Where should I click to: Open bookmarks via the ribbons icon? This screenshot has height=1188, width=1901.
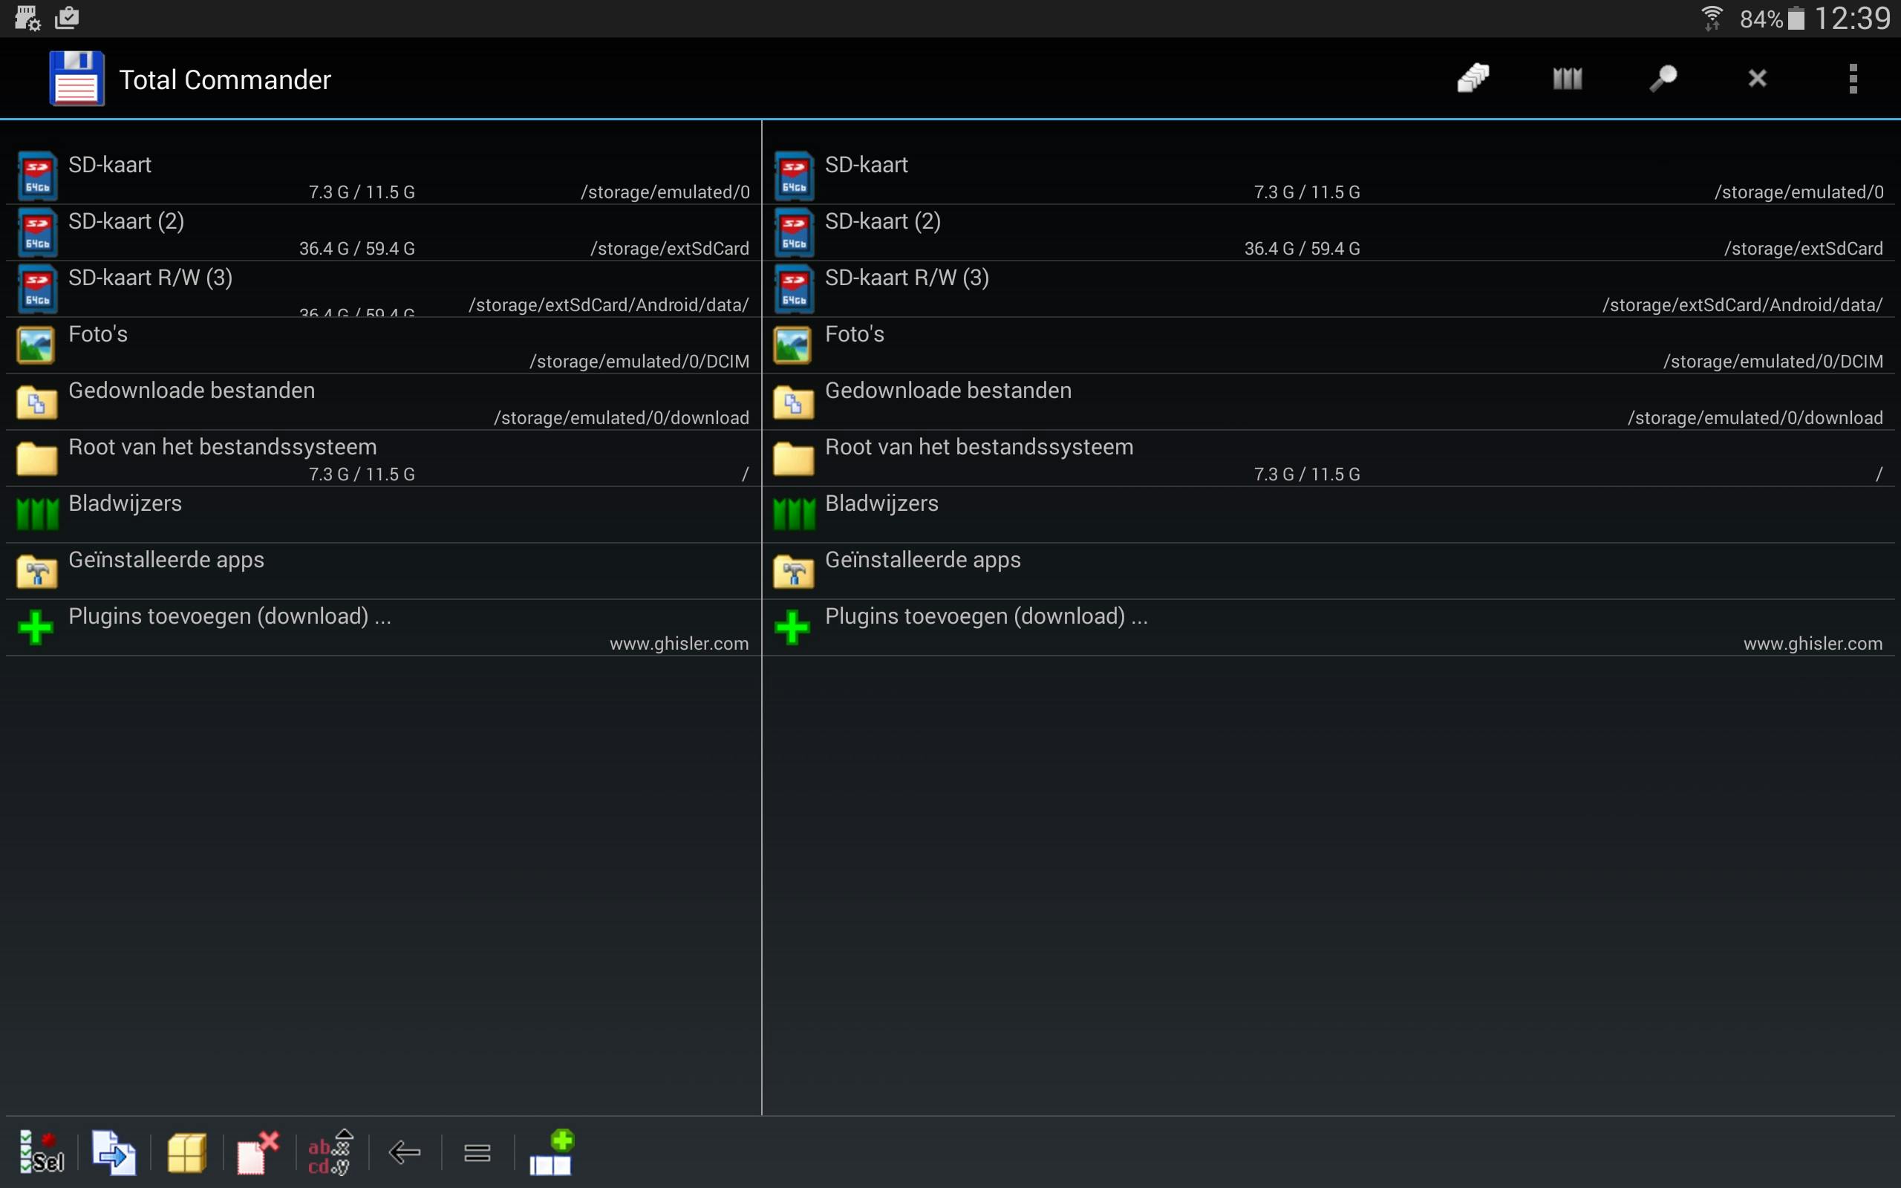1568,79
